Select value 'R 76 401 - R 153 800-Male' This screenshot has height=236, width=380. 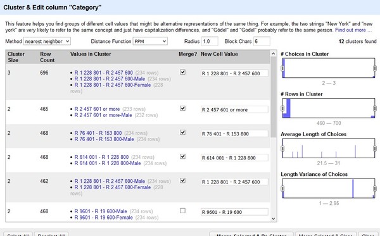104,139
